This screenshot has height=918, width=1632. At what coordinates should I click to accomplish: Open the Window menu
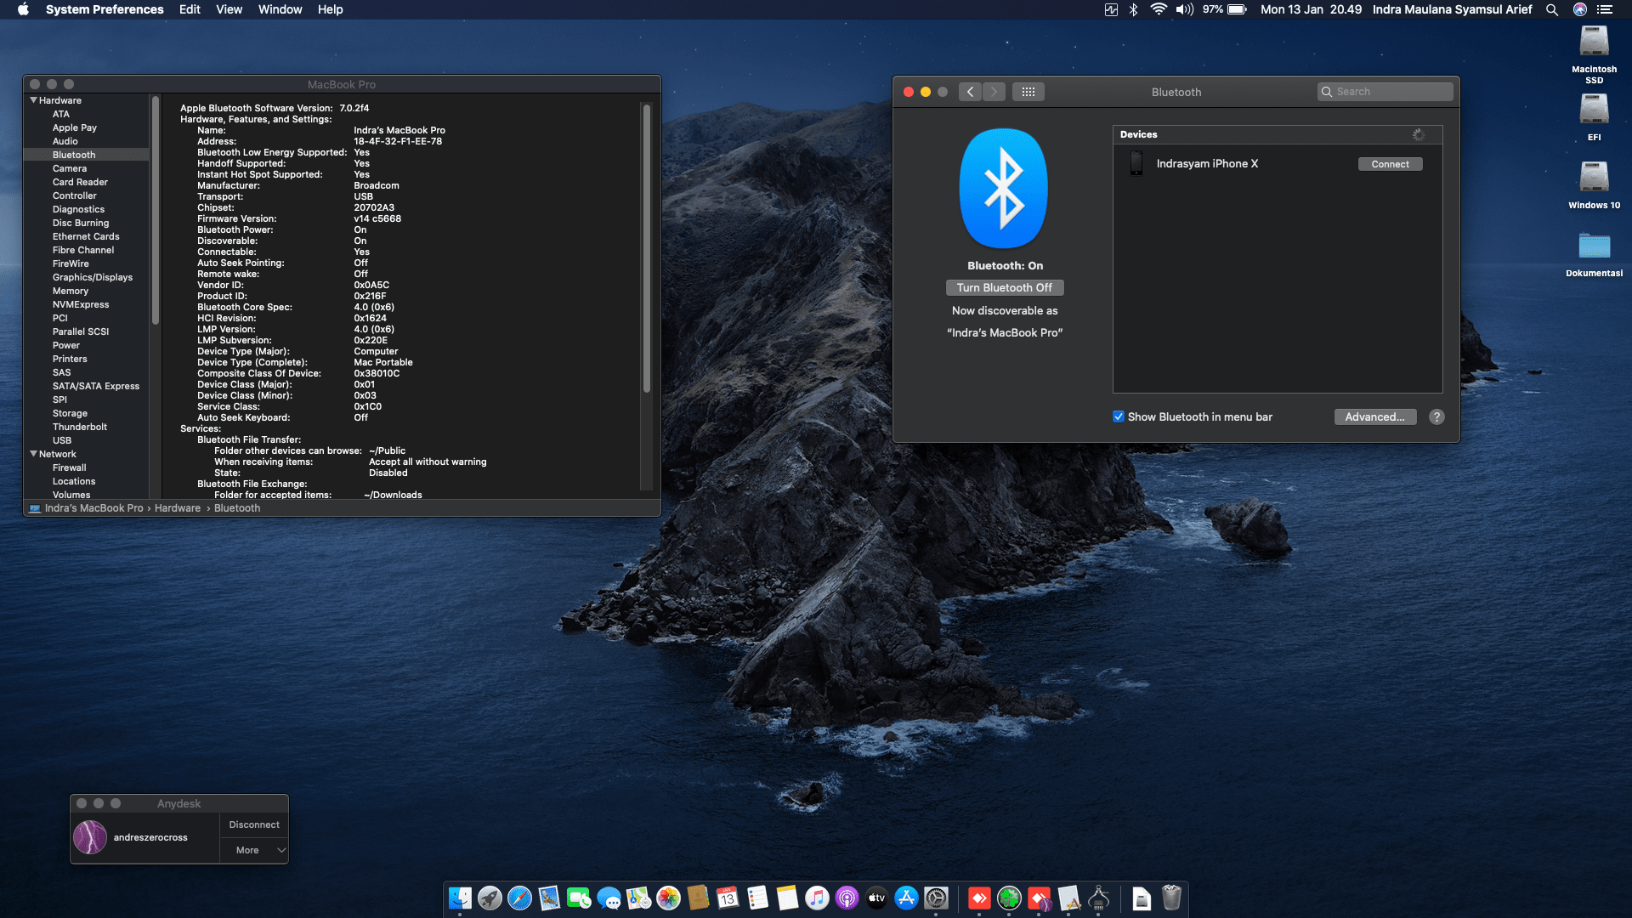point(280,9)
